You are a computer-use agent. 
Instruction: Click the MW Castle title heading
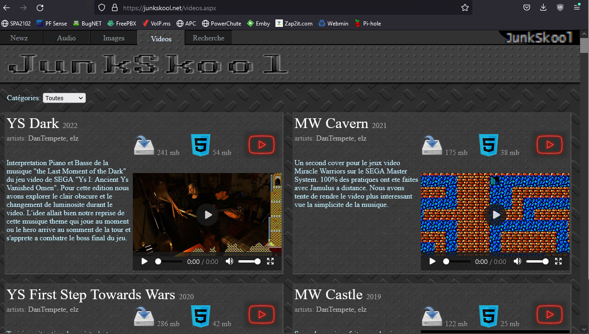pos(328,295)
